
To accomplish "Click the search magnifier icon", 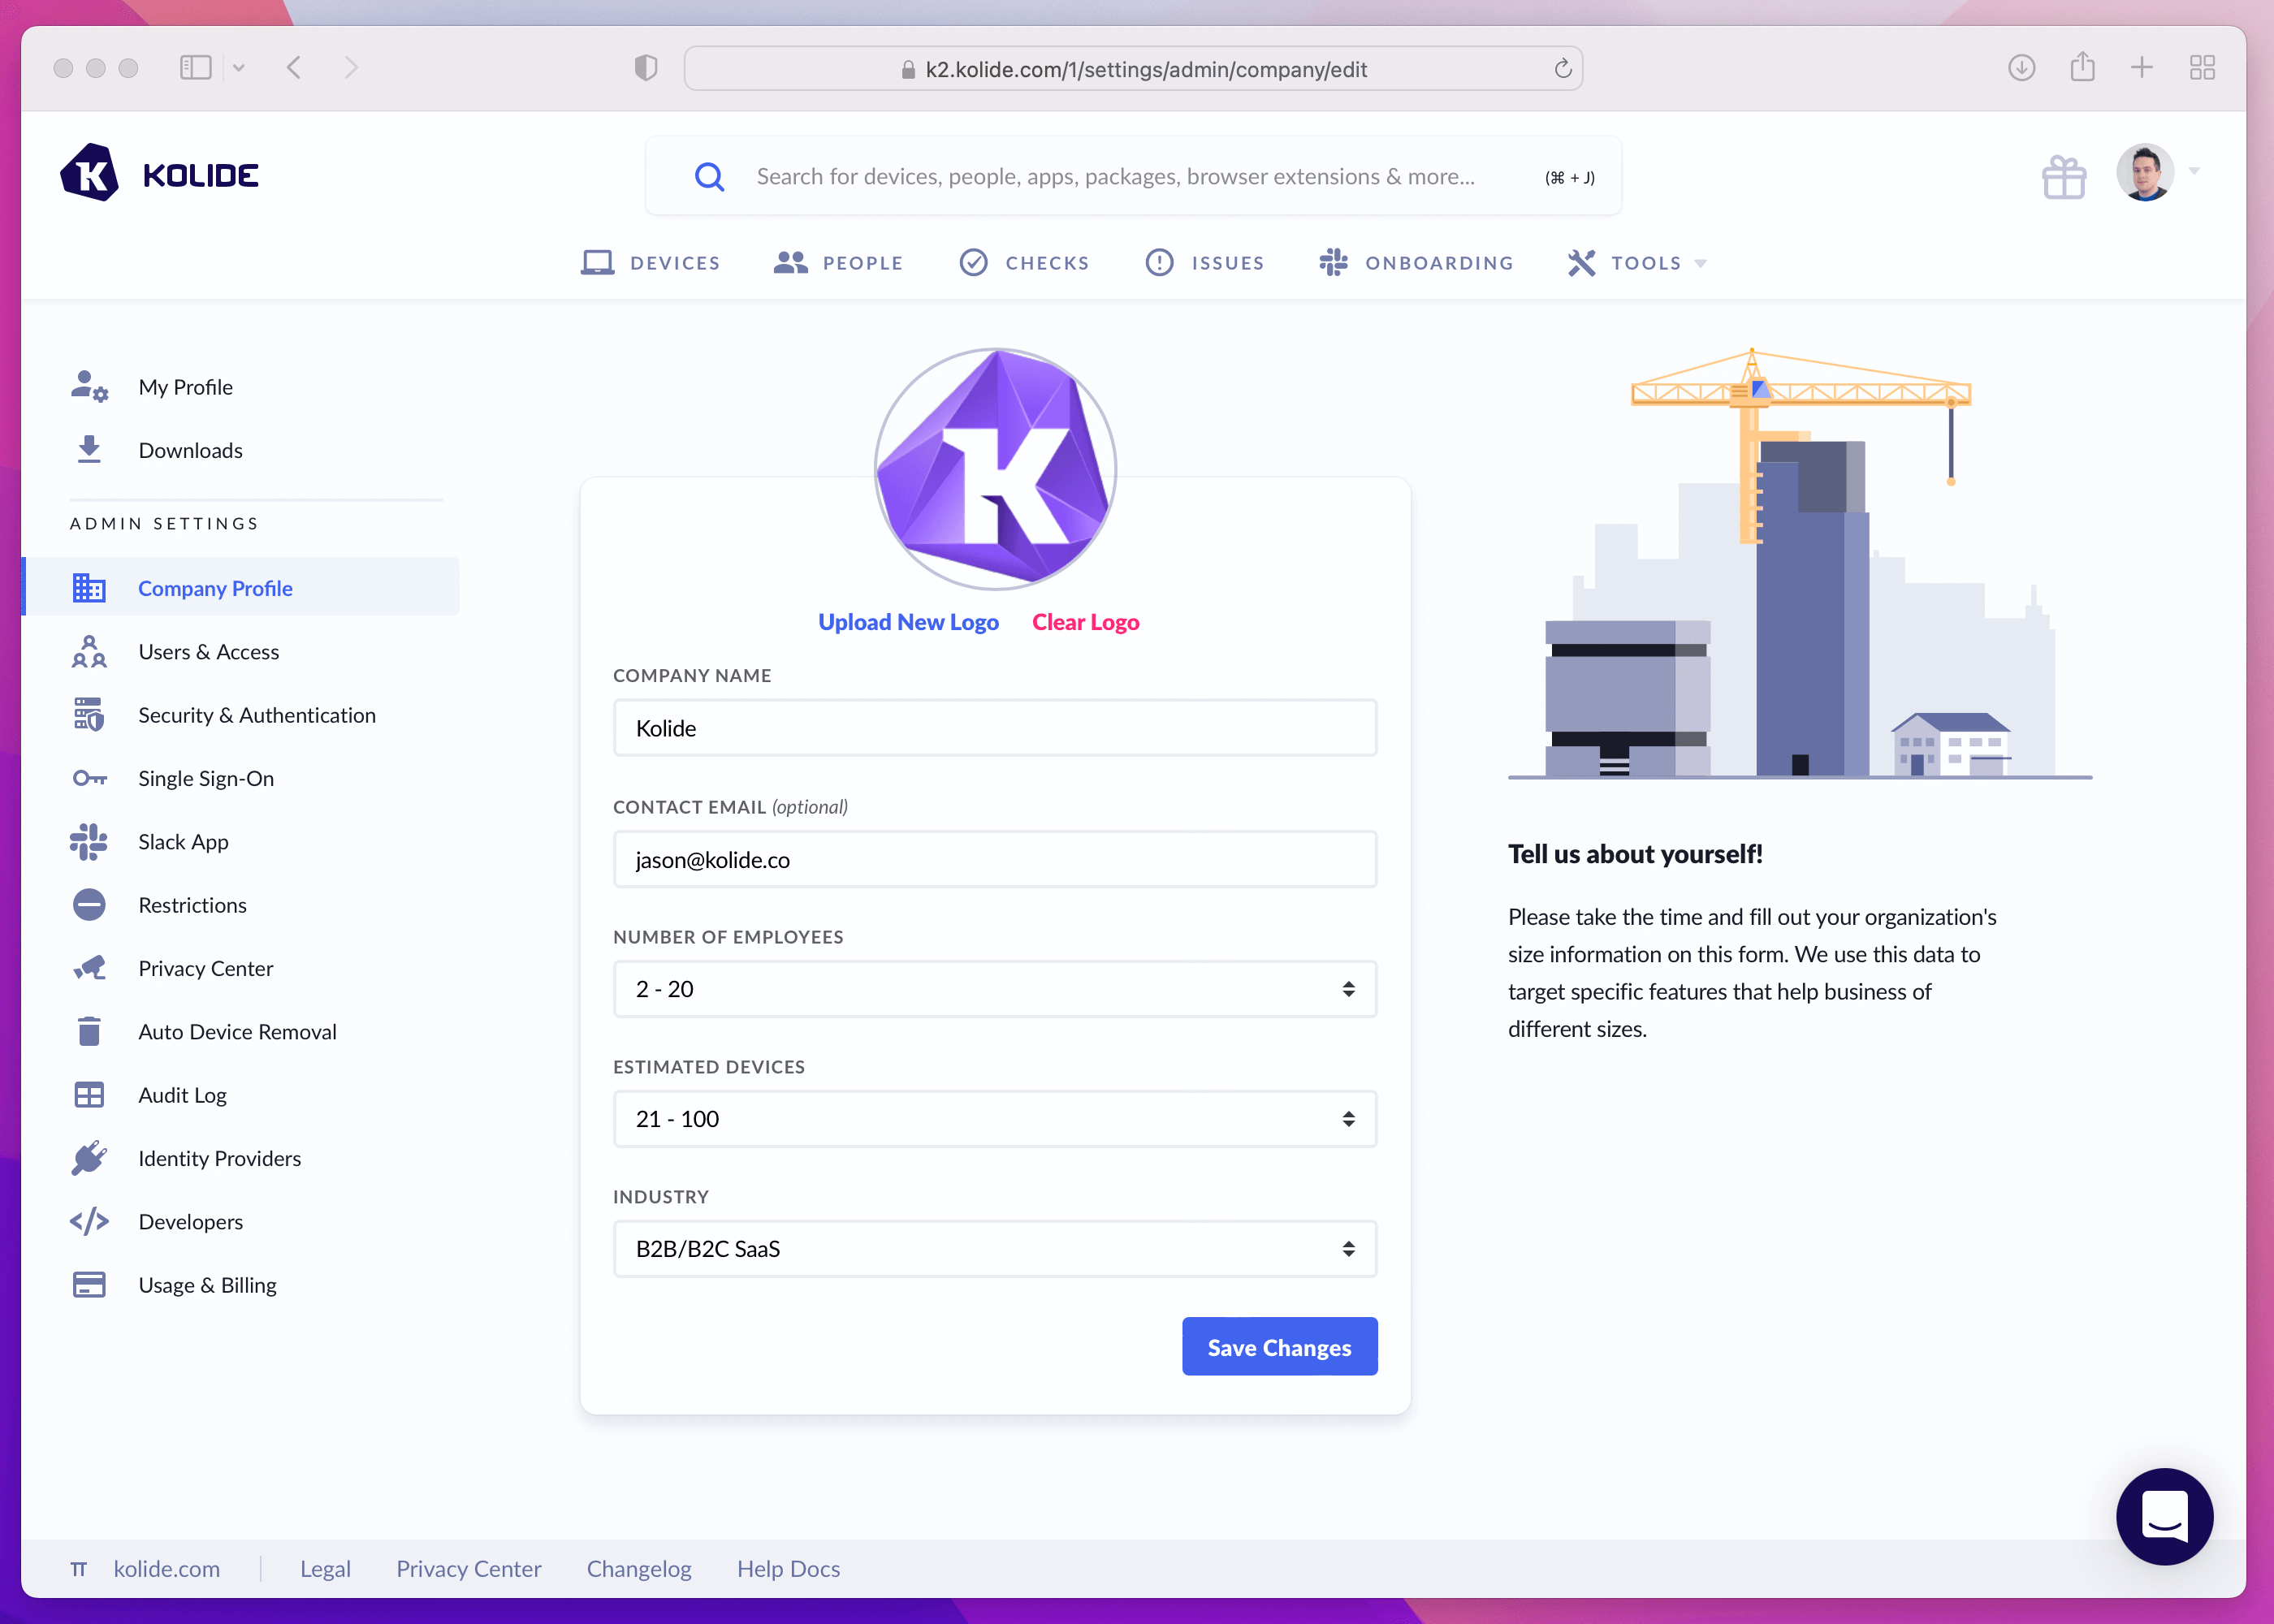I will coord(709,177).
